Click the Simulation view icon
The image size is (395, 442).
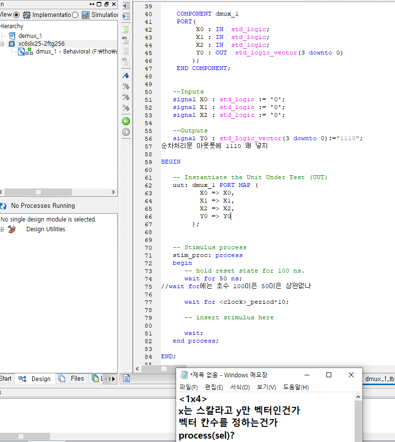85,15
